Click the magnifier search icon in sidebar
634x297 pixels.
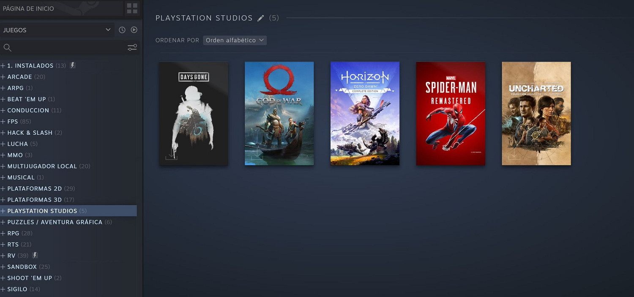tap(8, 48)
